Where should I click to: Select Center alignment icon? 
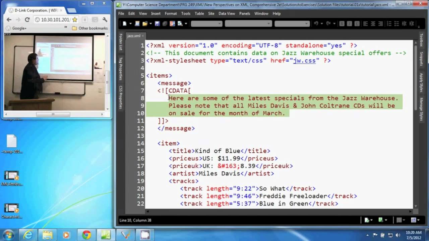click(373, 23)
